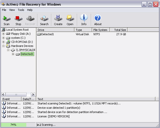The image size is (160, 128).
Task: Click the Open disk image icon
Action: point(70,20)
